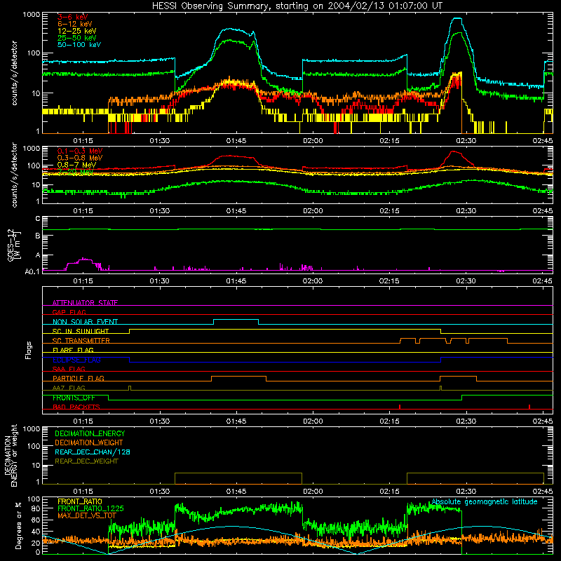Select the 3-6 keV legend label

pyautogui.click(x=73, y=17)
